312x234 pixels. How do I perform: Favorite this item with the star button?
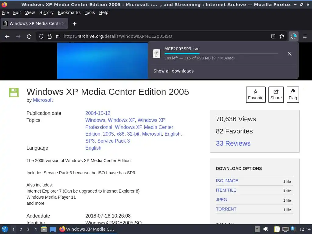pyautogui.click(x=256, y=95)
